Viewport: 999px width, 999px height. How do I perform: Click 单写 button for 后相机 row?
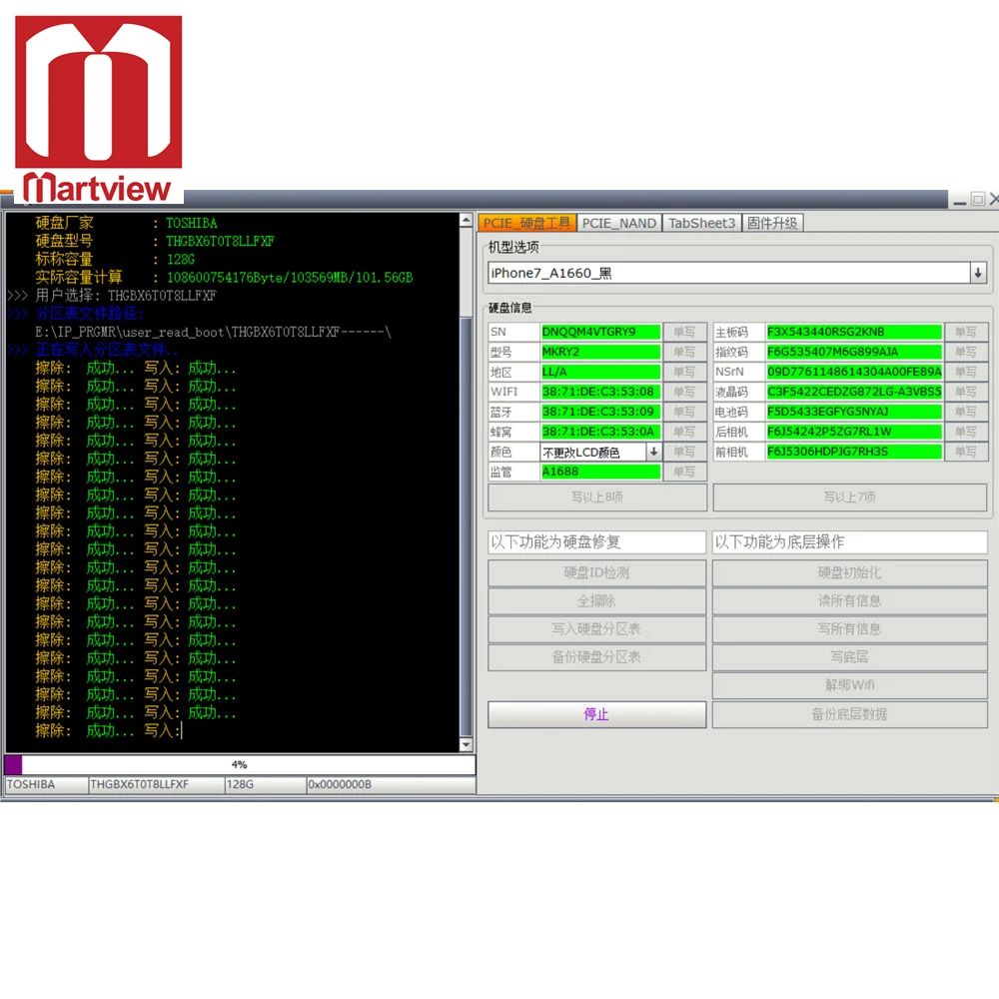click(966, 432)
